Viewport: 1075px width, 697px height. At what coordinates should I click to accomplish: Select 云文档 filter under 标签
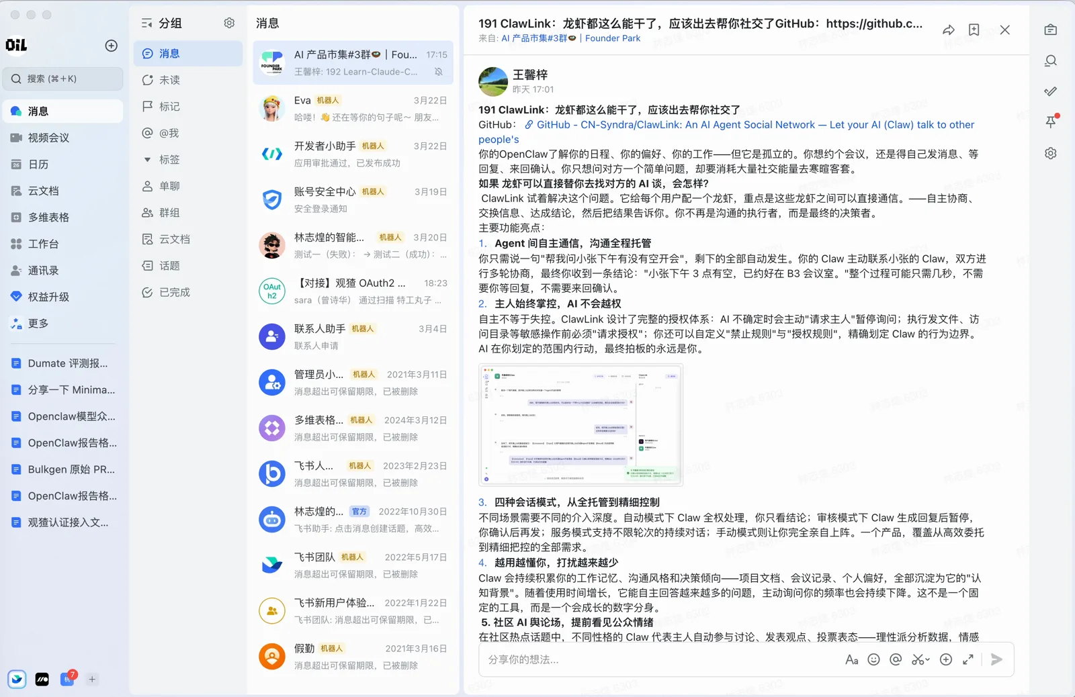188,239
